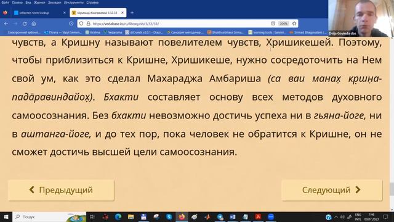Reload the page with the refresh icon
This screenshot has height=222, width=394.
[x=25, y=23]
